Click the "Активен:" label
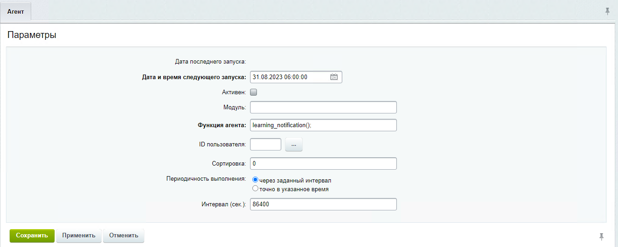This screenshot has width=618, height=247. [234, 92]
